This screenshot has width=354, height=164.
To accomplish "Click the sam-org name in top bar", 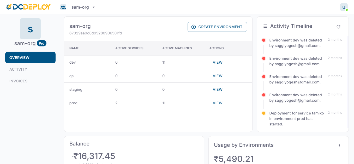I will [x=80, y=7].
